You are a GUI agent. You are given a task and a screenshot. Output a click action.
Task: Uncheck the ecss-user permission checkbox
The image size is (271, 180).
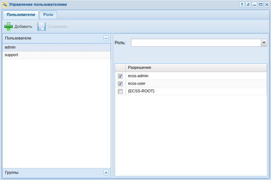click(x=120, y=84)
